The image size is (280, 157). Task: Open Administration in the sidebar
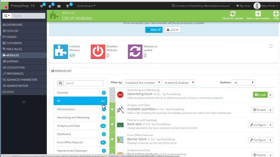coord(24,86)
